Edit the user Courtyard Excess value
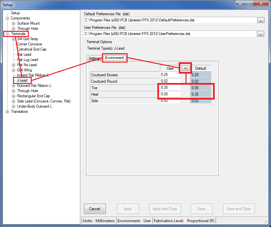Image resolution: width=271 pixels, height=227 pixels. [x=170, y=75]
